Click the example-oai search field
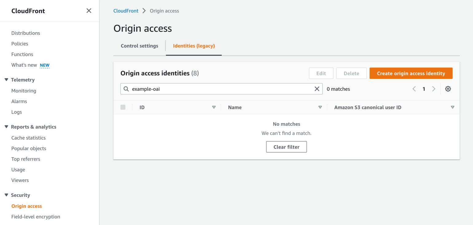Screen dimensions: 473x225 click(x=221, y=89)
